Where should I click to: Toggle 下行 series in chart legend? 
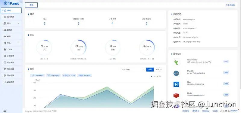[x=159, y=76]
